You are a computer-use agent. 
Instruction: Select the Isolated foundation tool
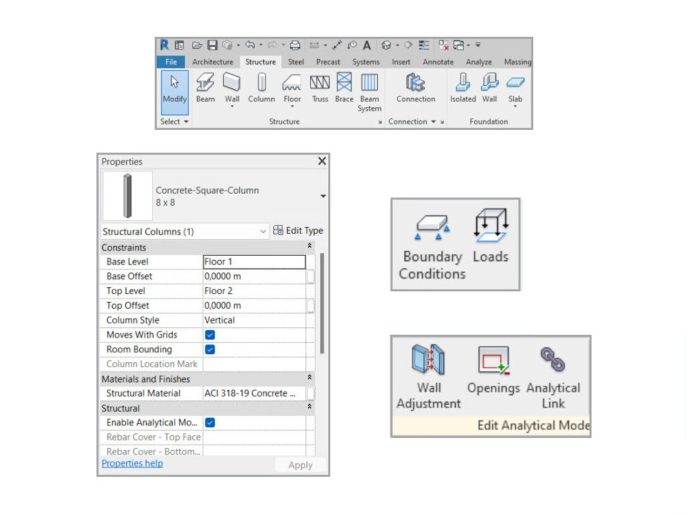(463, 88)
